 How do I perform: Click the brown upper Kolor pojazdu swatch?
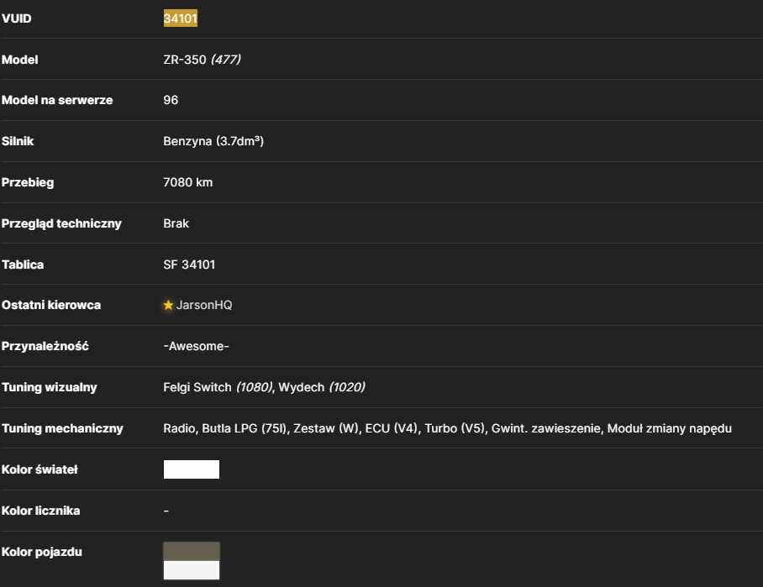pos(192,552)
